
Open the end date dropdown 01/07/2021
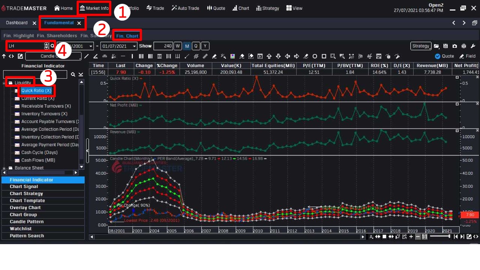(135, 46)
